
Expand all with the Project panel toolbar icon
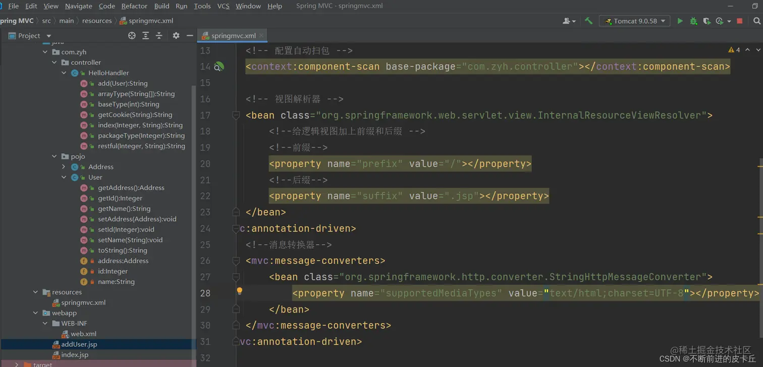(145, 35)
